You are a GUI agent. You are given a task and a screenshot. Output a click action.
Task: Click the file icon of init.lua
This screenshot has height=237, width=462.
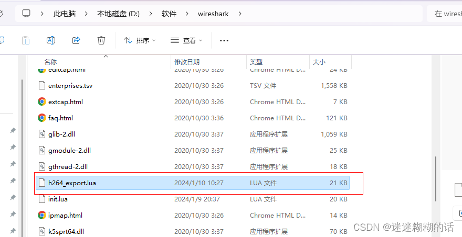tap(42, 199)
